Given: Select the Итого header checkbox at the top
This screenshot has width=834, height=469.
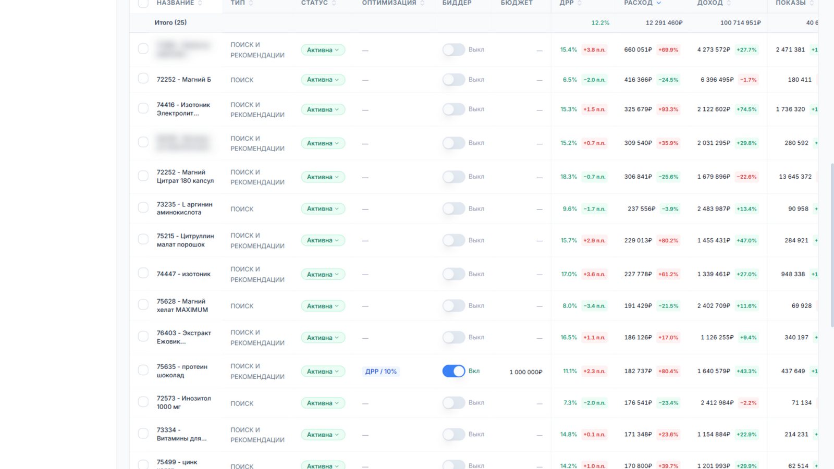Looking at the screenshot, I should click(x=143, y=3).
